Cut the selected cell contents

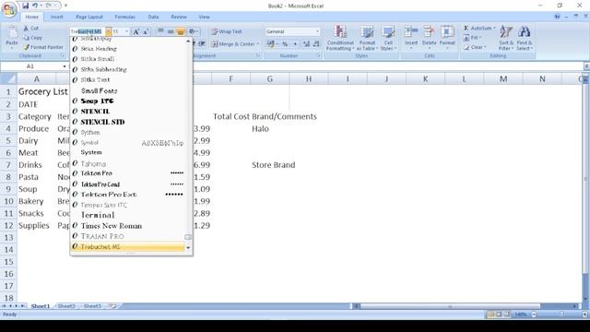point(30,29)
